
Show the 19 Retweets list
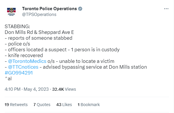(16, 105)
